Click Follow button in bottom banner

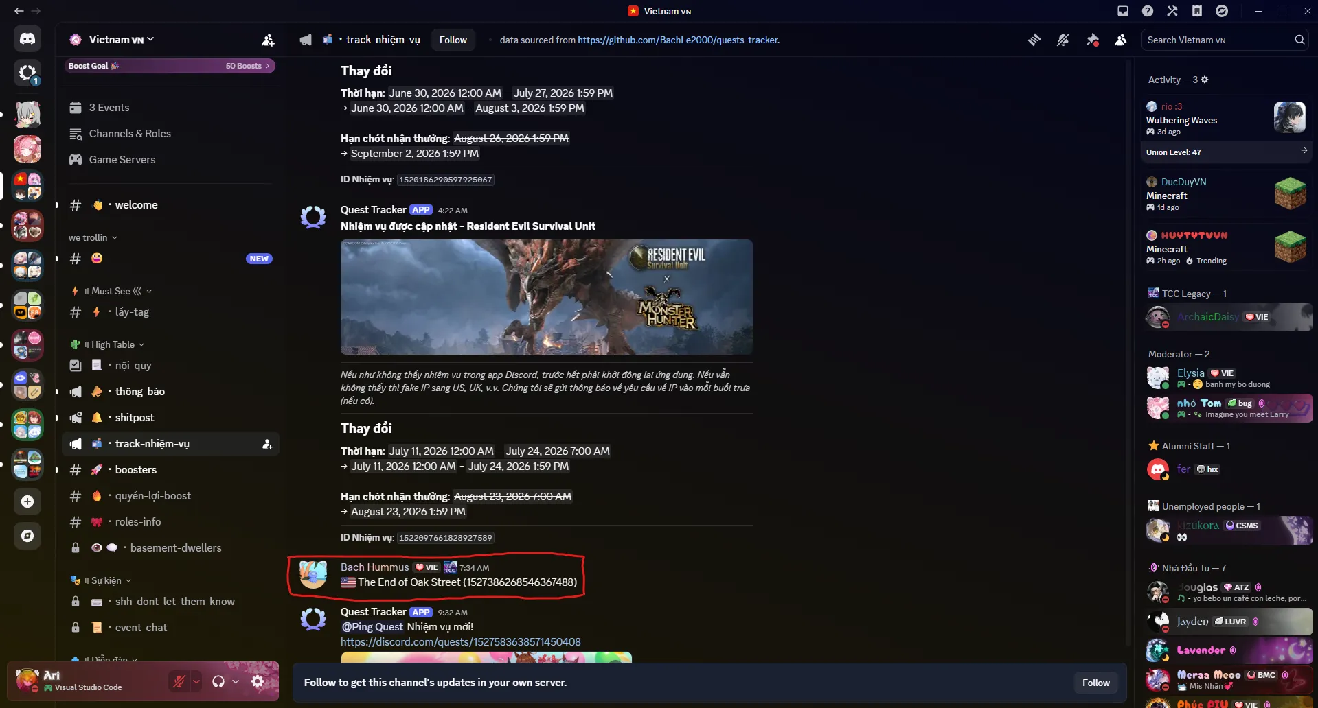click(x=1095, y=683)
